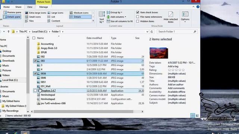This screenshot has height=134, width=239.
Task: Switch layout to List view
Action: tap(52, 17)
